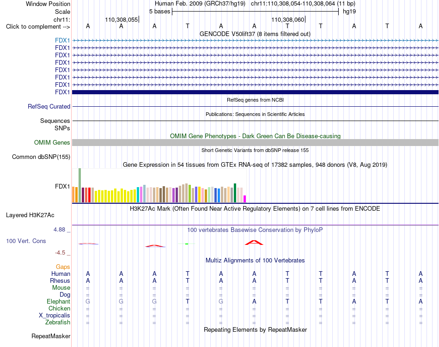
Task: Click the RepeatMasker track label
Action: pos(51,336)
